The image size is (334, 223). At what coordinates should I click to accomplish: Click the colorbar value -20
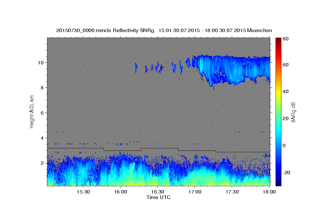tap(286, 172)
